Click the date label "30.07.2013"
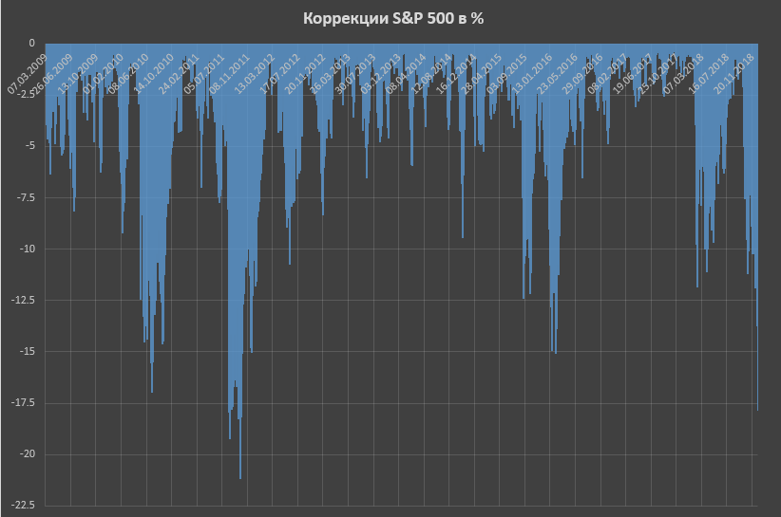Image resolution: width=781 pixels, height=517 pixels. click(x=355, y=74)
